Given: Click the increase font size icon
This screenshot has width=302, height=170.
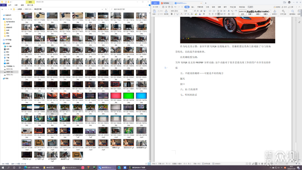Looking at the screenshot, I should pos(195,11).
